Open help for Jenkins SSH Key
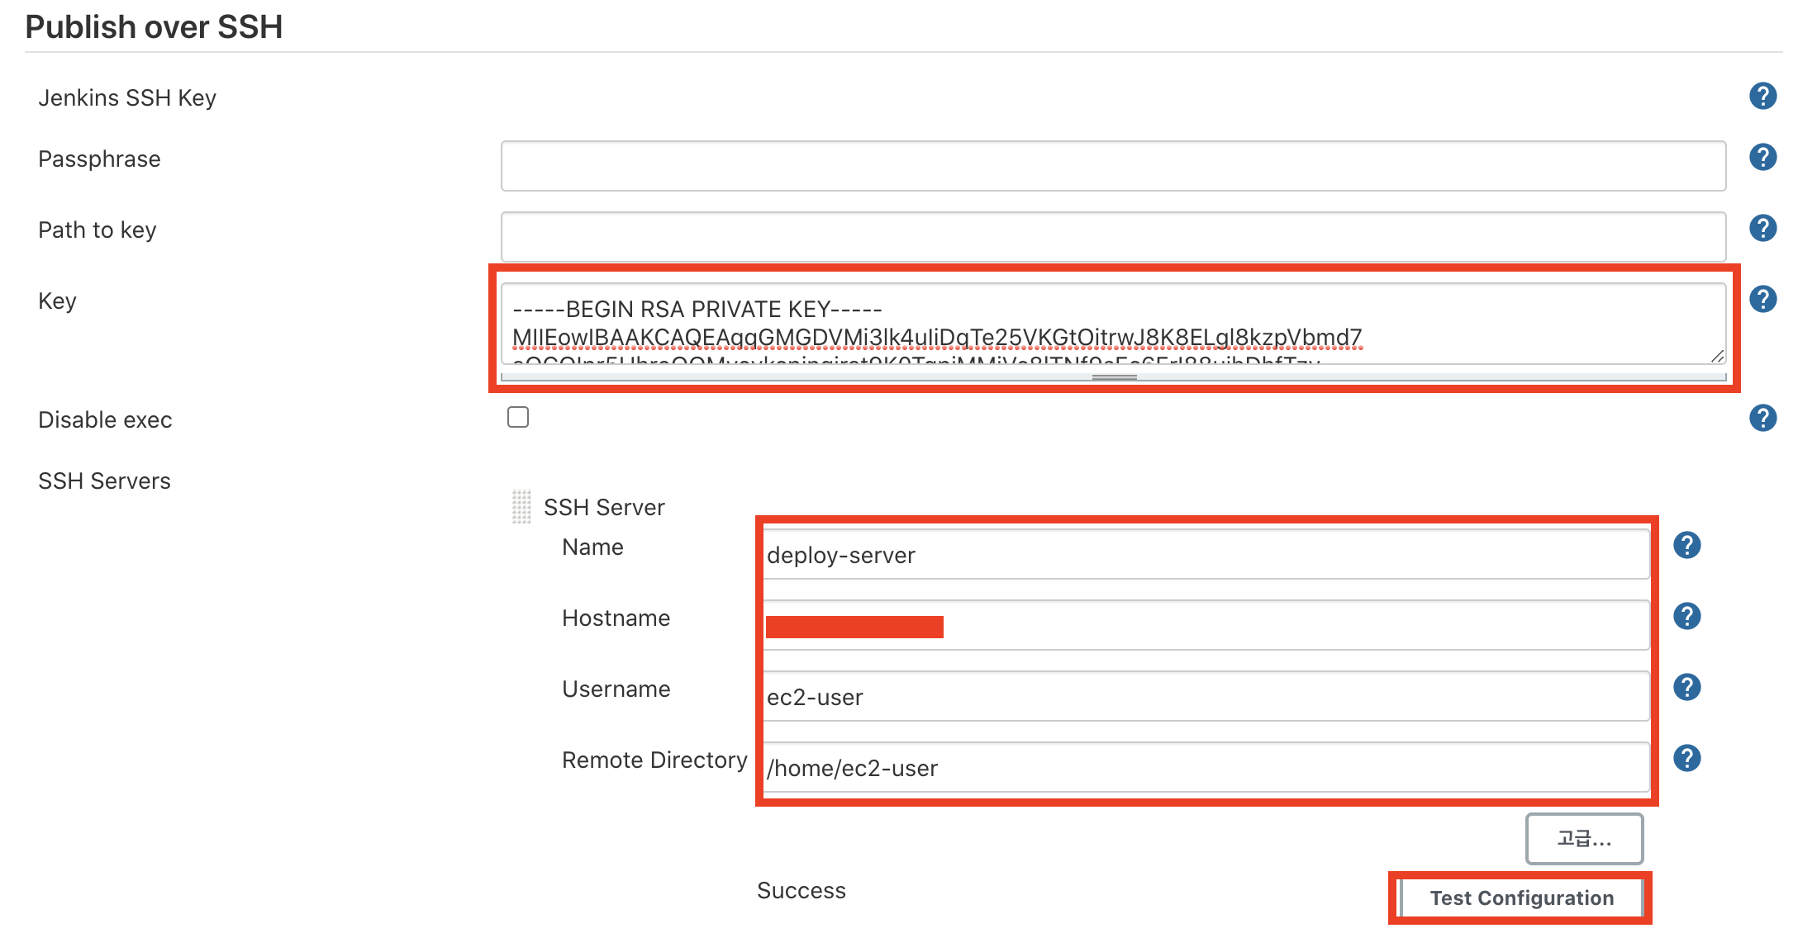This screenshot has width=1798, height=933. [1762, 97]
